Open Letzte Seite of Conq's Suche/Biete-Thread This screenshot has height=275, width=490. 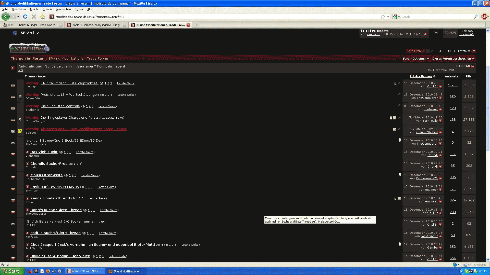coord(109,210)
